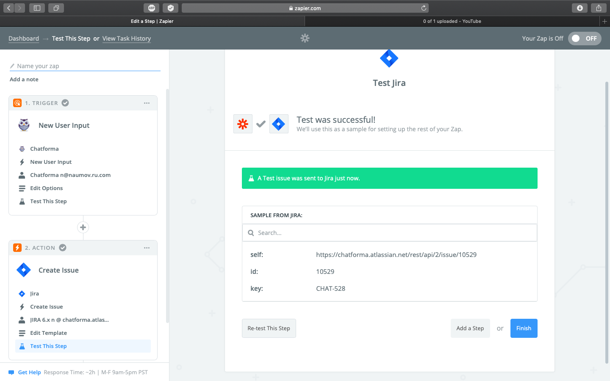
Task: Click the id value 10529
Action: (325, 272)
